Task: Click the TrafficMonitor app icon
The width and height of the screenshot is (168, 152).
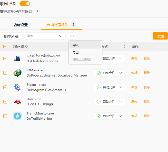Action: click(17, 116)
